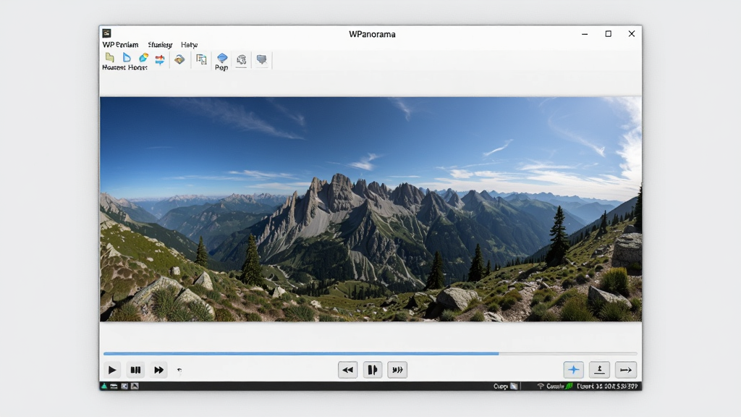Click the Copy text in the status bar

click(501, 387)
